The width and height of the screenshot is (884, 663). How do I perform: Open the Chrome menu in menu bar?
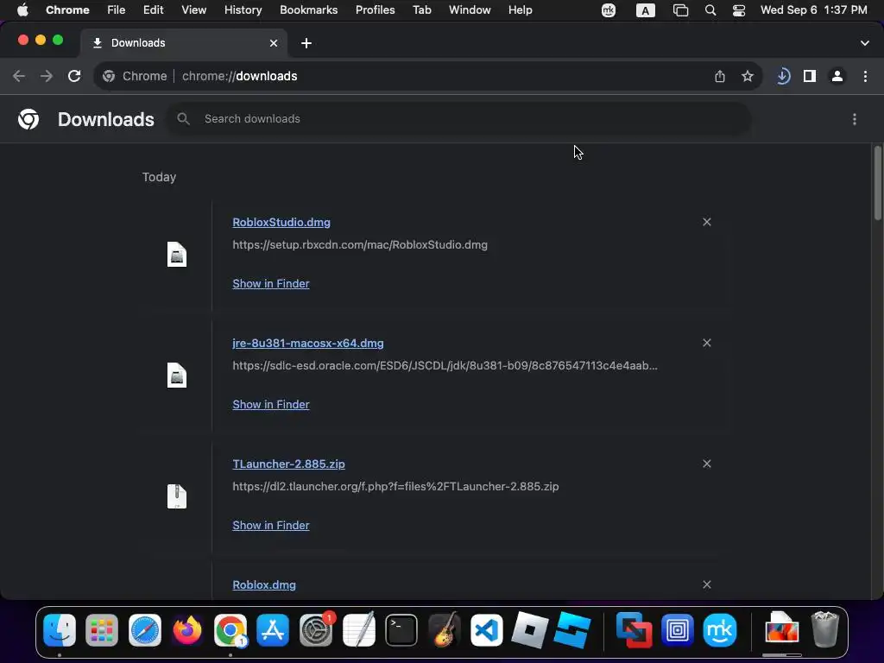pyautogui.click(x=67, y=10)
